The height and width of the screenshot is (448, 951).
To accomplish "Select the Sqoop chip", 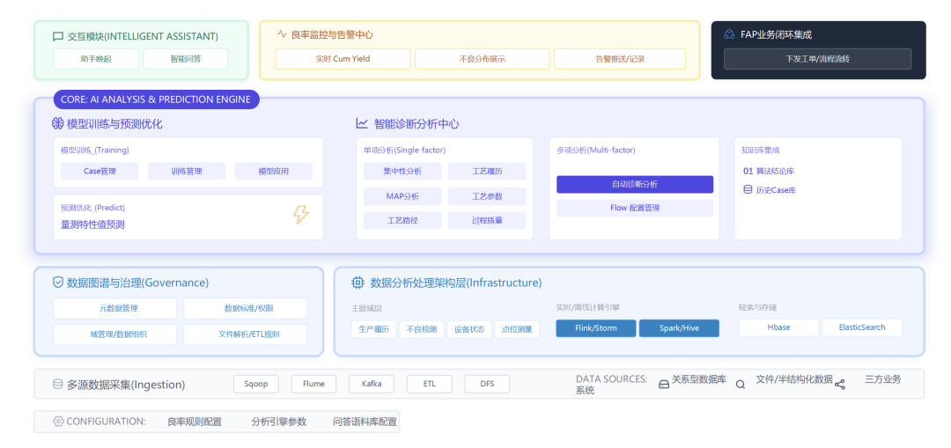I will (256, 384).
